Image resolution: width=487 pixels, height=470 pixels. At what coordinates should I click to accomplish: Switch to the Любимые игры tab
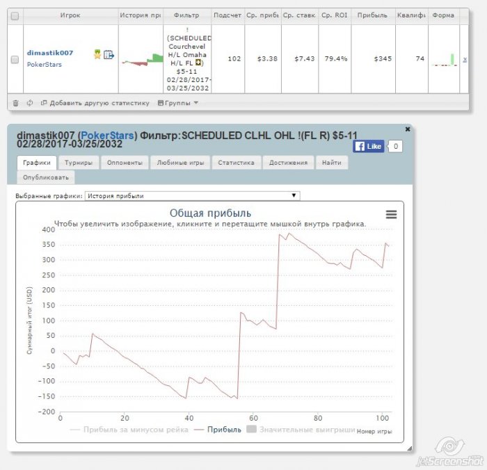[x=180, y=163]
